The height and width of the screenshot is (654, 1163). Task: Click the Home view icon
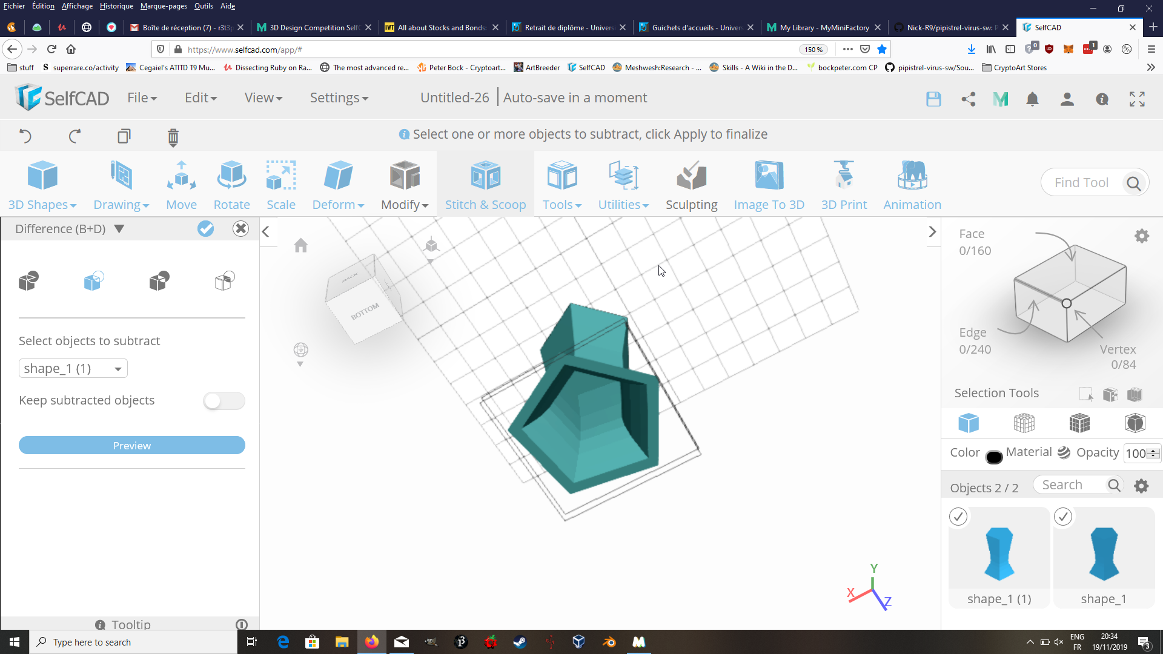[300, 245]
